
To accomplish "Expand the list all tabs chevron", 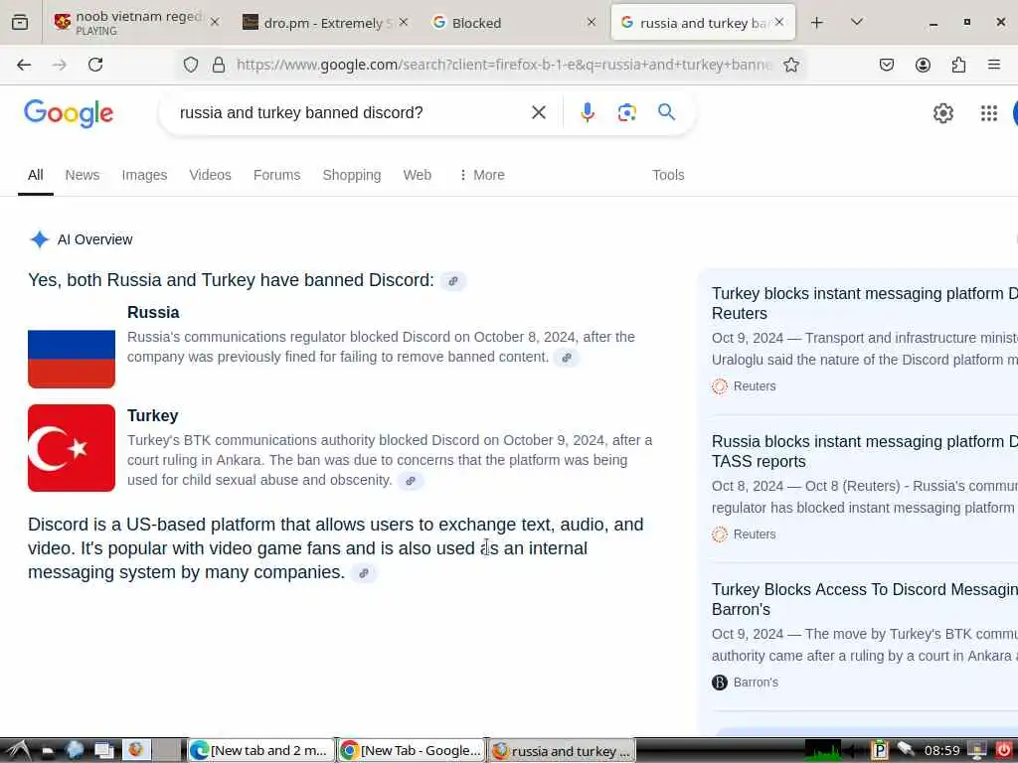I will (856, 23).
